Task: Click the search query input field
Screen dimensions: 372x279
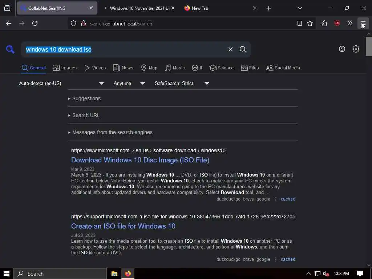Action: coord(124,49)
